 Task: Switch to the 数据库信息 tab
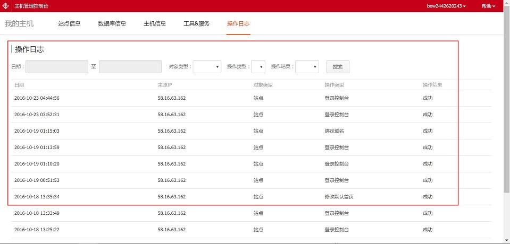(x=112, y=24)
